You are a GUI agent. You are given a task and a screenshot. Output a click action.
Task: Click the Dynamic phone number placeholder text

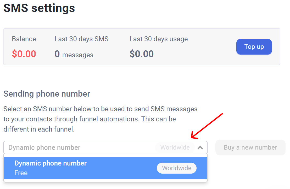(x=44, y=147)
